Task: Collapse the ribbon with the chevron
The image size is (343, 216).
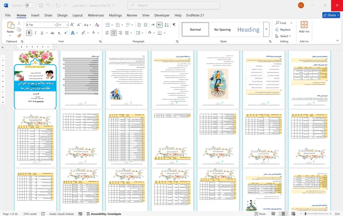Action: [337, 41]
